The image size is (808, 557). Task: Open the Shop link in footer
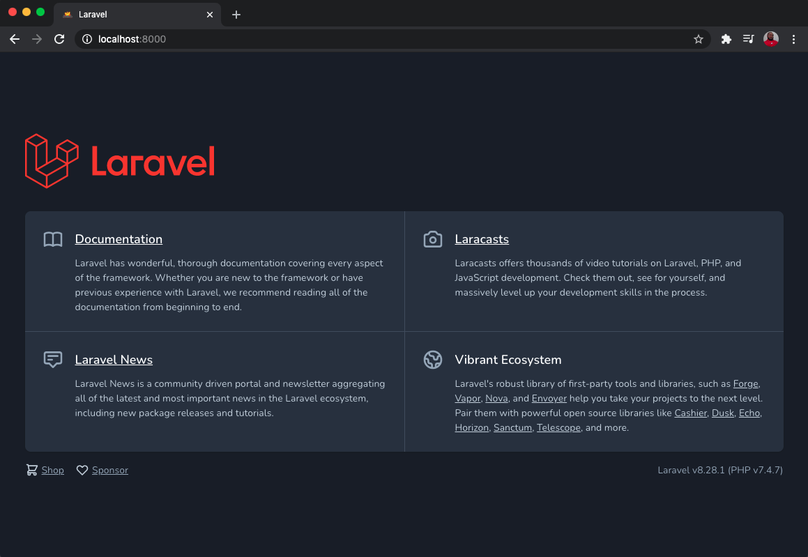click(x=52, y=470)
